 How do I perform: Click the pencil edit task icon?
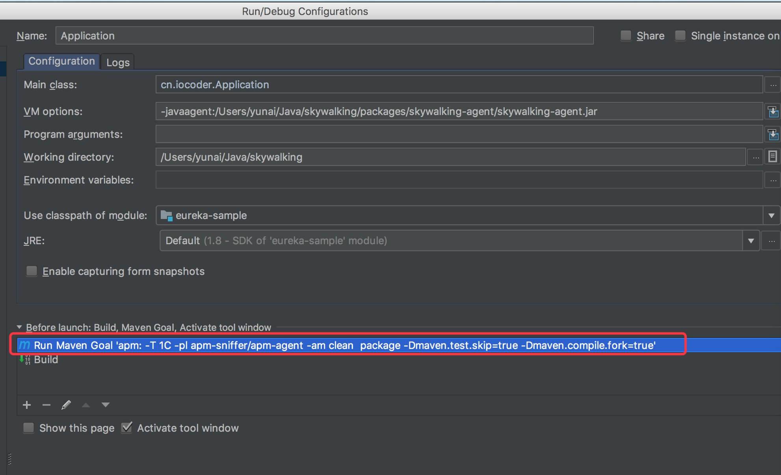66,405
